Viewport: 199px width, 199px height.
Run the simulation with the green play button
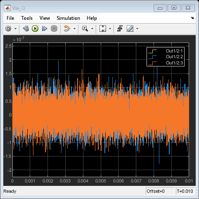pyautogui.click(x=35, y=28)
